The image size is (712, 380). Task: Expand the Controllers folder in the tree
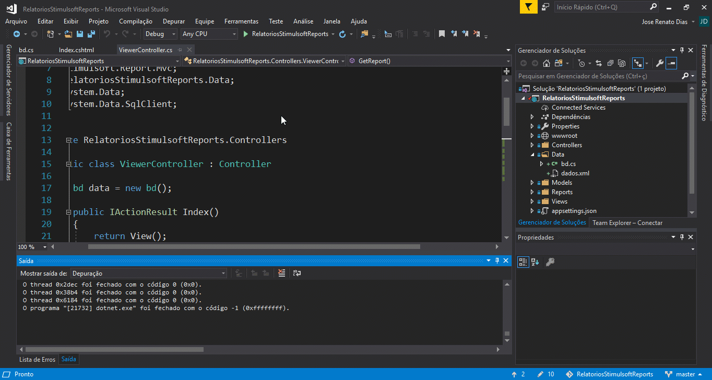(x=532, y=145)
